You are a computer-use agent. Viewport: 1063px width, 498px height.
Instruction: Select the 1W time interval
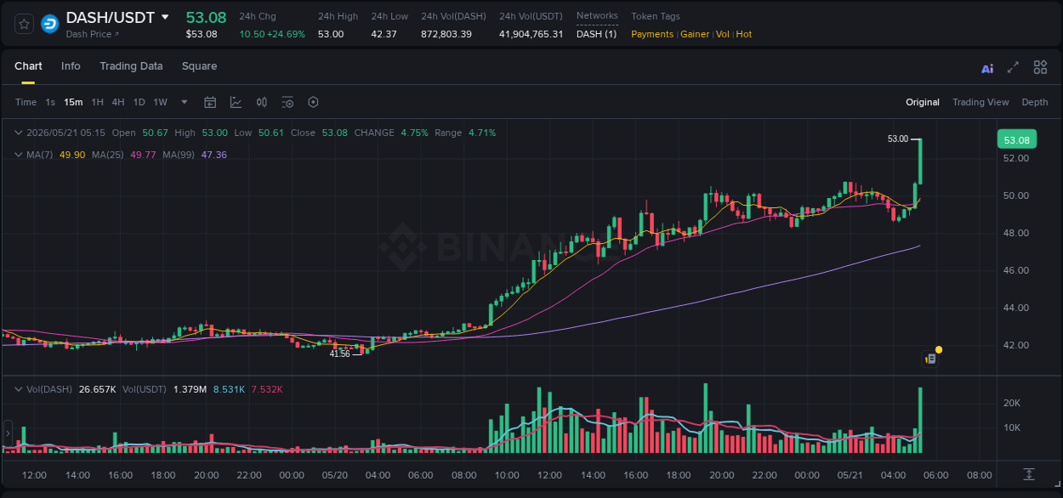click(160, 102)
